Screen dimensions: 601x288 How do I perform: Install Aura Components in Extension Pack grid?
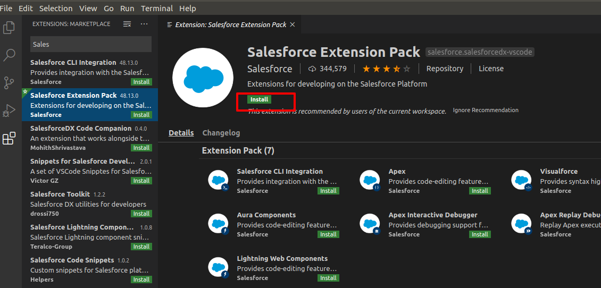tap(328, 234)
